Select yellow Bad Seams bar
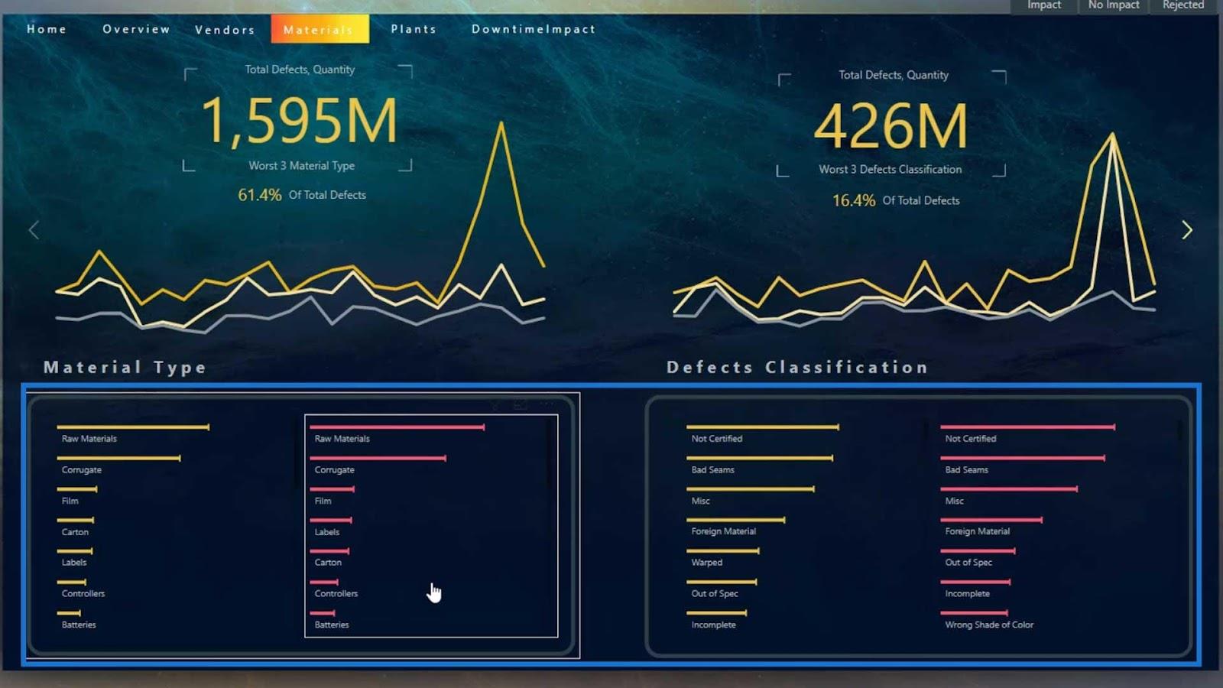Screen dimensions: 1223x688 760,458
